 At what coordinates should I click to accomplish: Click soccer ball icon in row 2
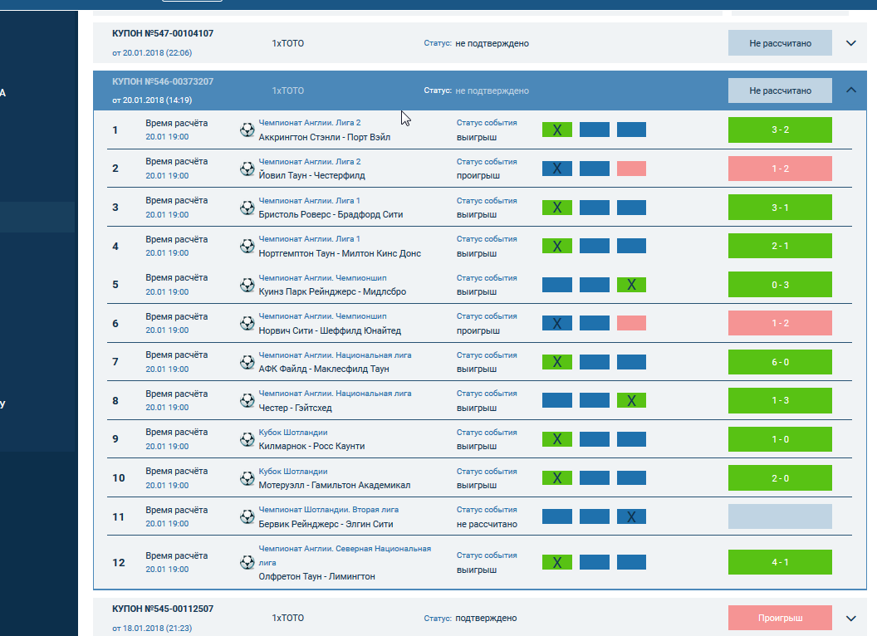[247, 169]
